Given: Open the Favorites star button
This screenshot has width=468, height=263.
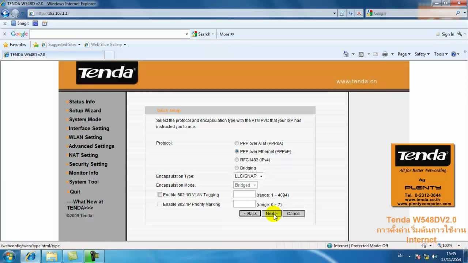Looking at the screenshot, I should (15, 45).
